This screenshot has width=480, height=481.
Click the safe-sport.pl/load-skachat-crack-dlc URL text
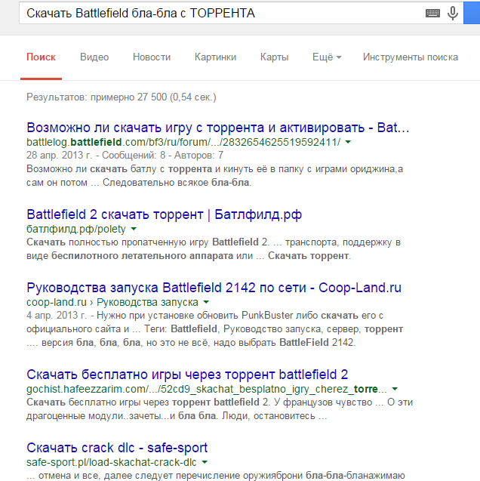112,462
